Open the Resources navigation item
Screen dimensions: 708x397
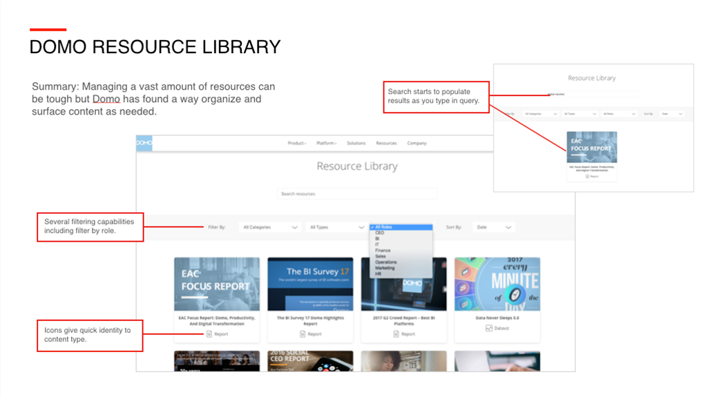pyautogui.click(x=387, y=143)
